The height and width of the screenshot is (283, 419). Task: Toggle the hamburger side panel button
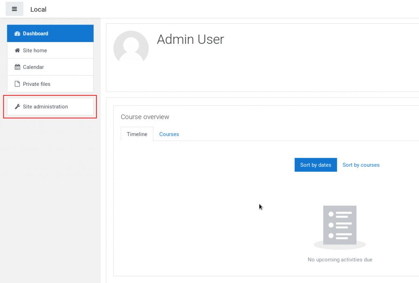[14, 9]
